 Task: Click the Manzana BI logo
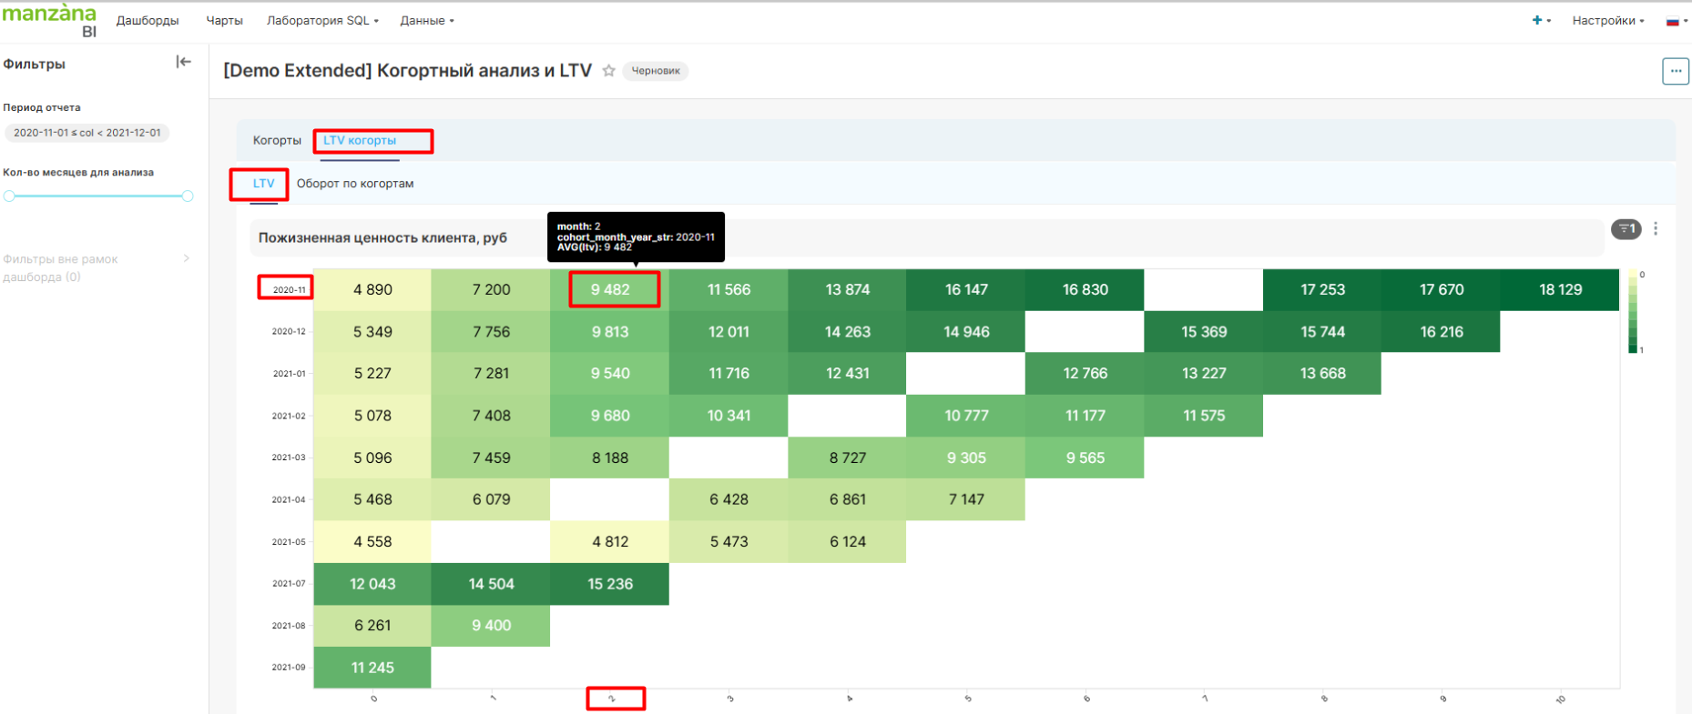point(50,20)
